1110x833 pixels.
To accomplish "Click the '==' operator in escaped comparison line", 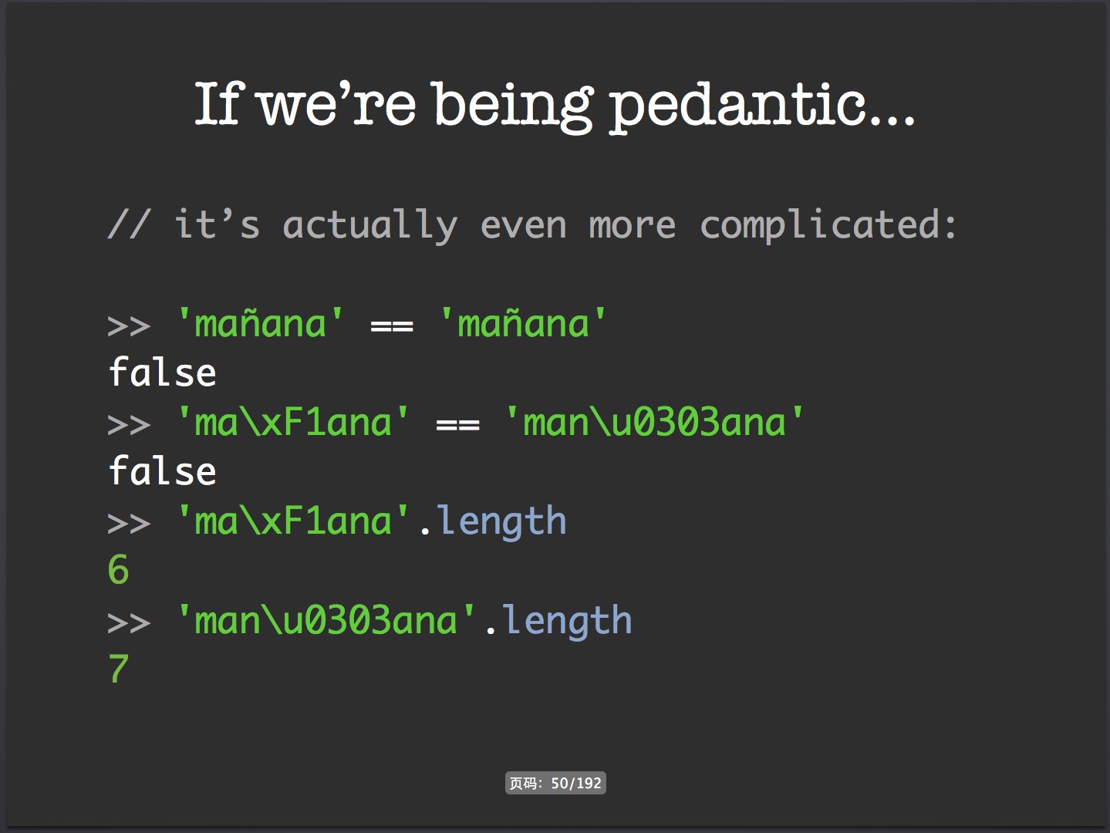I will (457, 426).
